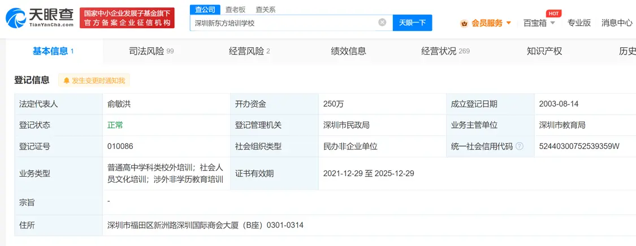This screenshot has height=246, width=636.
Task: Click registration number 010086
Action: coord(120,146)
